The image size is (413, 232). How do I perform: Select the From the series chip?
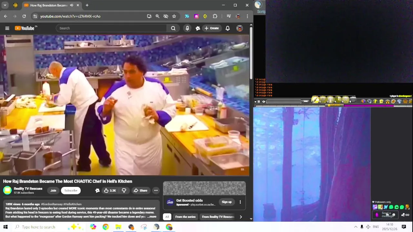click(x=185, y=217)
